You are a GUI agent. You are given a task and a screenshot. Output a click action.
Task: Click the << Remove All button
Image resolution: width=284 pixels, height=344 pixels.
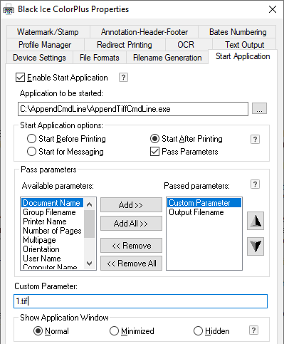131,264
